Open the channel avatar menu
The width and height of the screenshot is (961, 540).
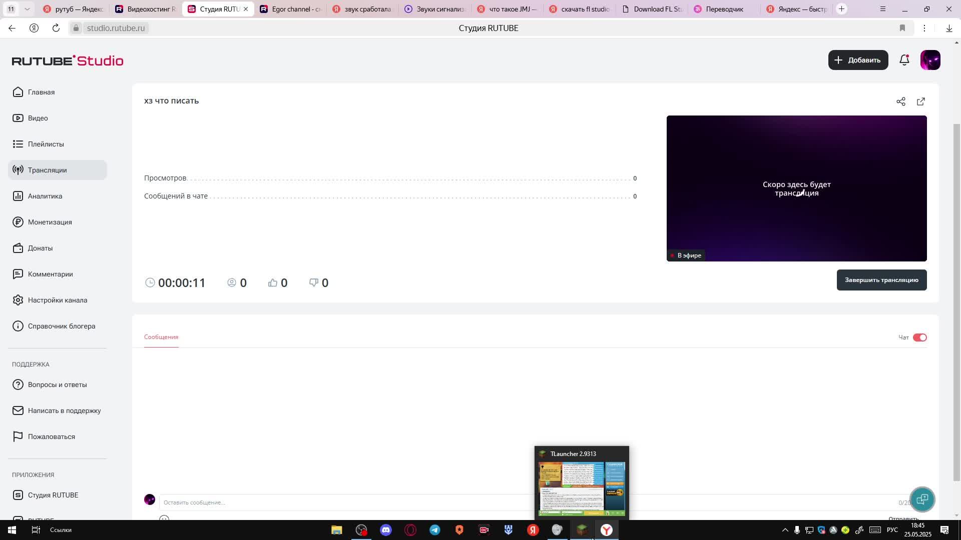click(x=930, y=60)
